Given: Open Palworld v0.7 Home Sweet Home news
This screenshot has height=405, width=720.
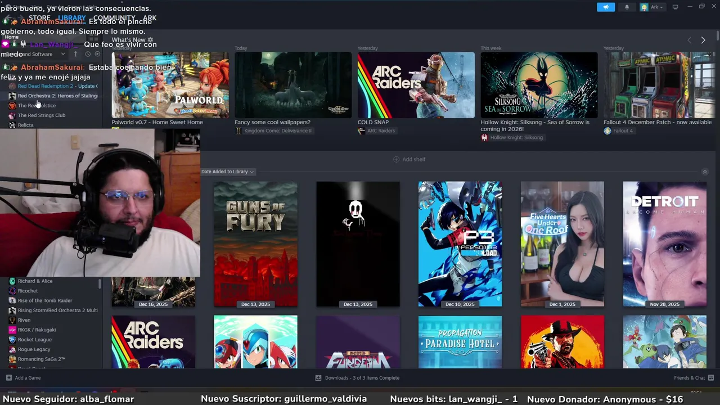Looking at the screenshot, I should point(170,85).
